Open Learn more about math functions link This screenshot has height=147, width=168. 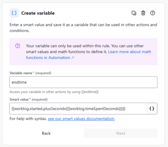click(x=88, y=55)
